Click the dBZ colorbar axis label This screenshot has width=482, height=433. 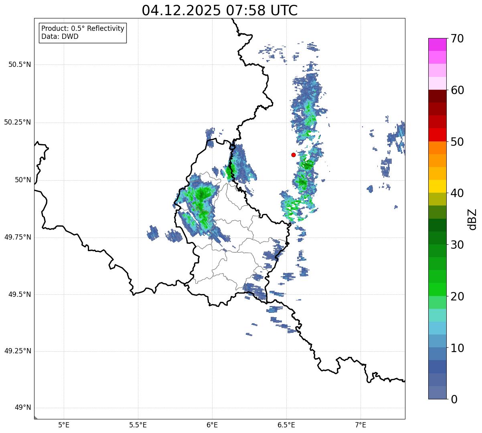tap(472, 219)
